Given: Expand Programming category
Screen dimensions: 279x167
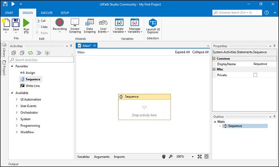Looking at the screenshot, I should pyautogui.click(x=17, y=126).
